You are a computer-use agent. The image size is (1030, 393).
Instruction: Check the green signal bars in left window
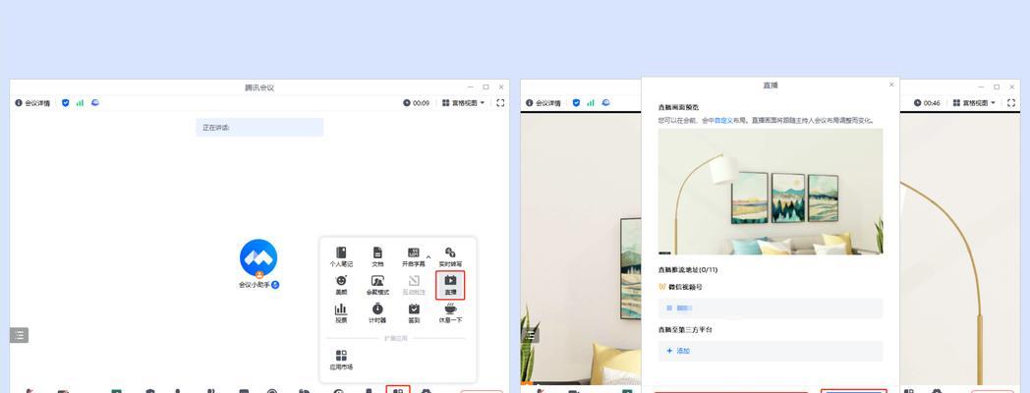[x=81, y=103]
